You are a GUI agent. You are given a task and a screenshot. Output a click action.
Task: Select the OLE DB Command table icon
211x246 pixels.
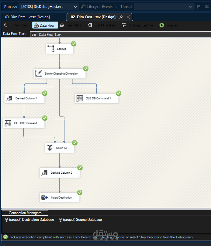(x=8, y=123)
